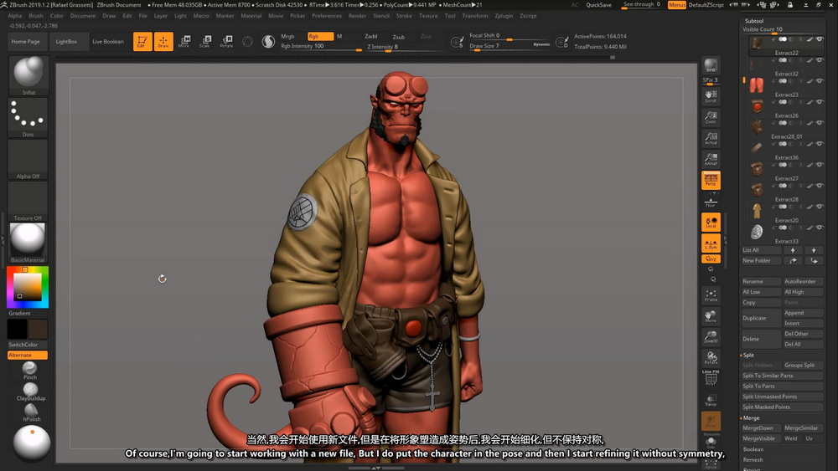Click the Actual size icon

pos(711,138)
